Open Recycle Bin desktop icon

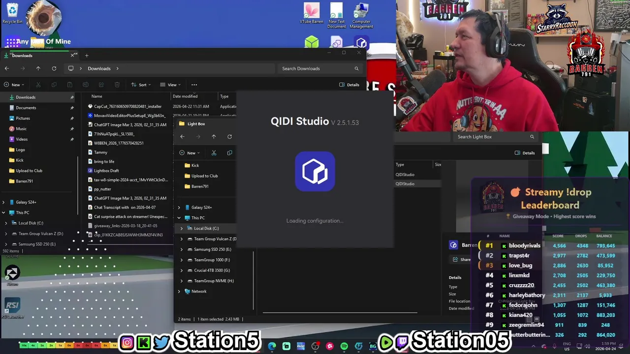click(x=12, y=13)
